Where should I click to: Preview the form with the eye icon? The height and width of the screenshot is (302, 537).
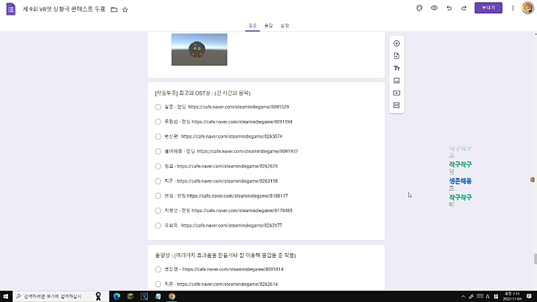[x=434, y=9]
